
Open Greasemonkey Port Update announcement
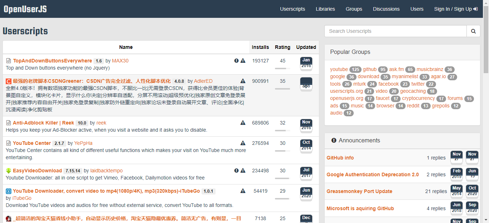point(359,191)
